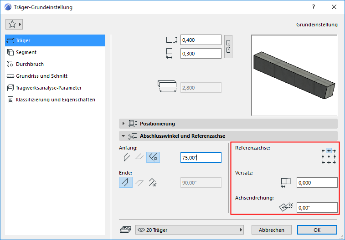Close the Träger-Grundeinstellung dialog
This screenshot has height=240, width=345.
point(334,7)
